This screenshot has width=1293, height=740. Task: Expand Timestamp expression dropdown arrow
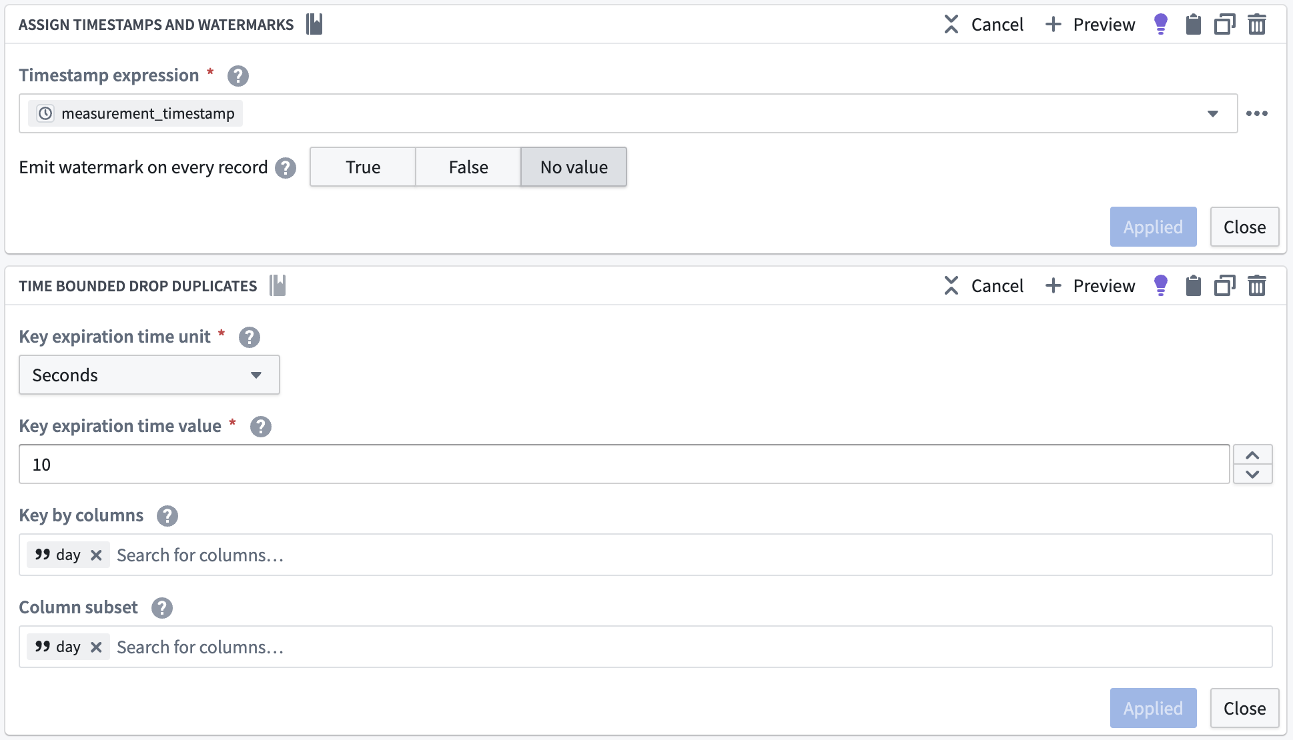(x=1213, y=114)
